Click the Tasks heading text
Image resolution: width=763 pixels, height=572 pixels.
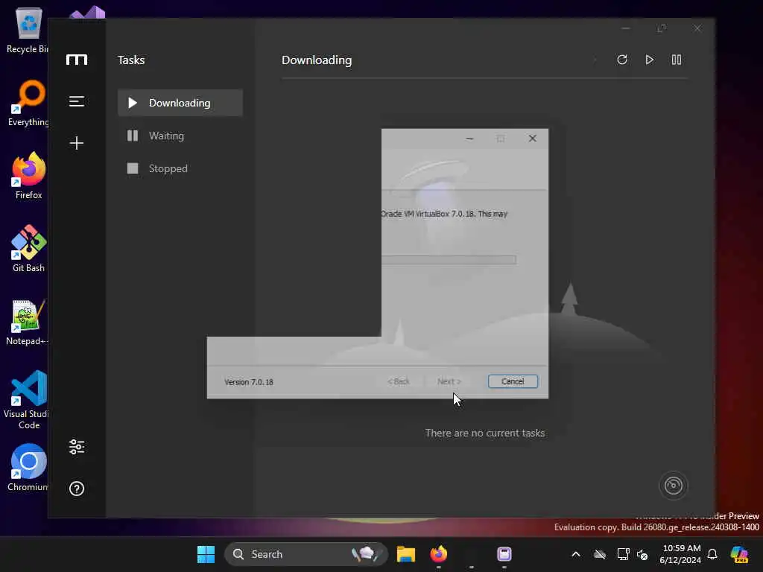[131, 60]
